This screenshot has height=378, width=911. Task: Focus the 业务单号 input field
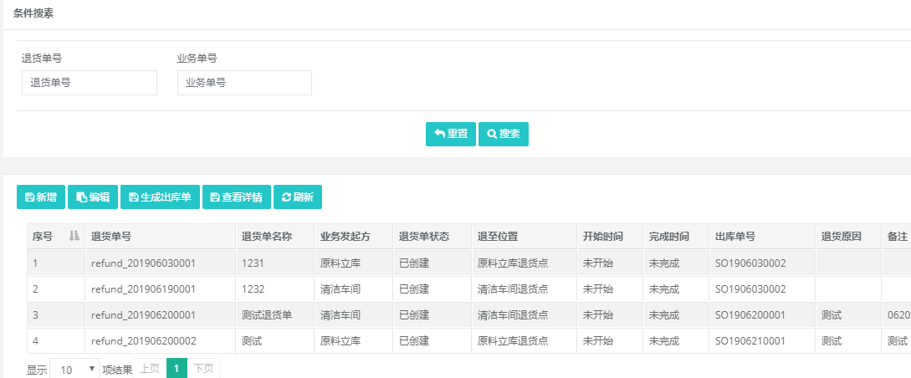pos(244,83)
